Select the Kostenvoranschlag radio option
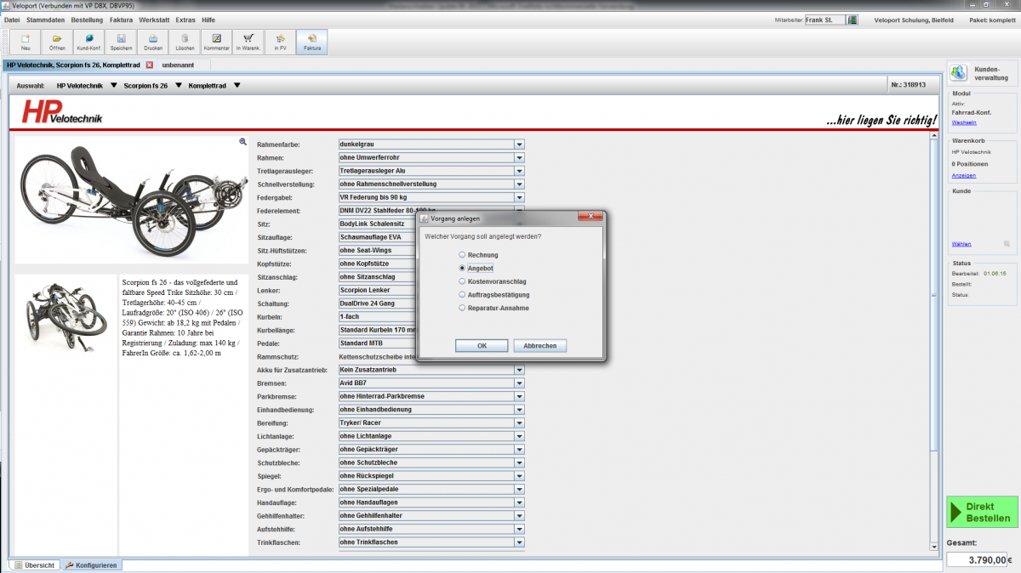This screenshot has height=573, width=1021. [462, 281]
